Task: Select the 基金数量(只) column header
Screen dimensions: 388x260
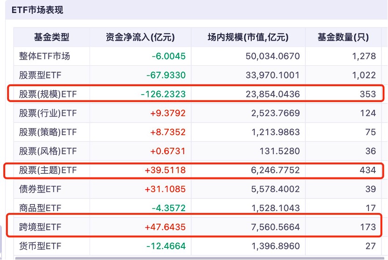Action: (x=343, y=37)
